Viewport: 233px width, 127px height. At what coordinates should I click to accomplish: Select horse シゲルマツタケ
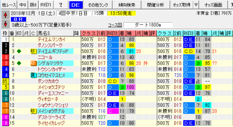pyautogui.click(x=51, y=63)
